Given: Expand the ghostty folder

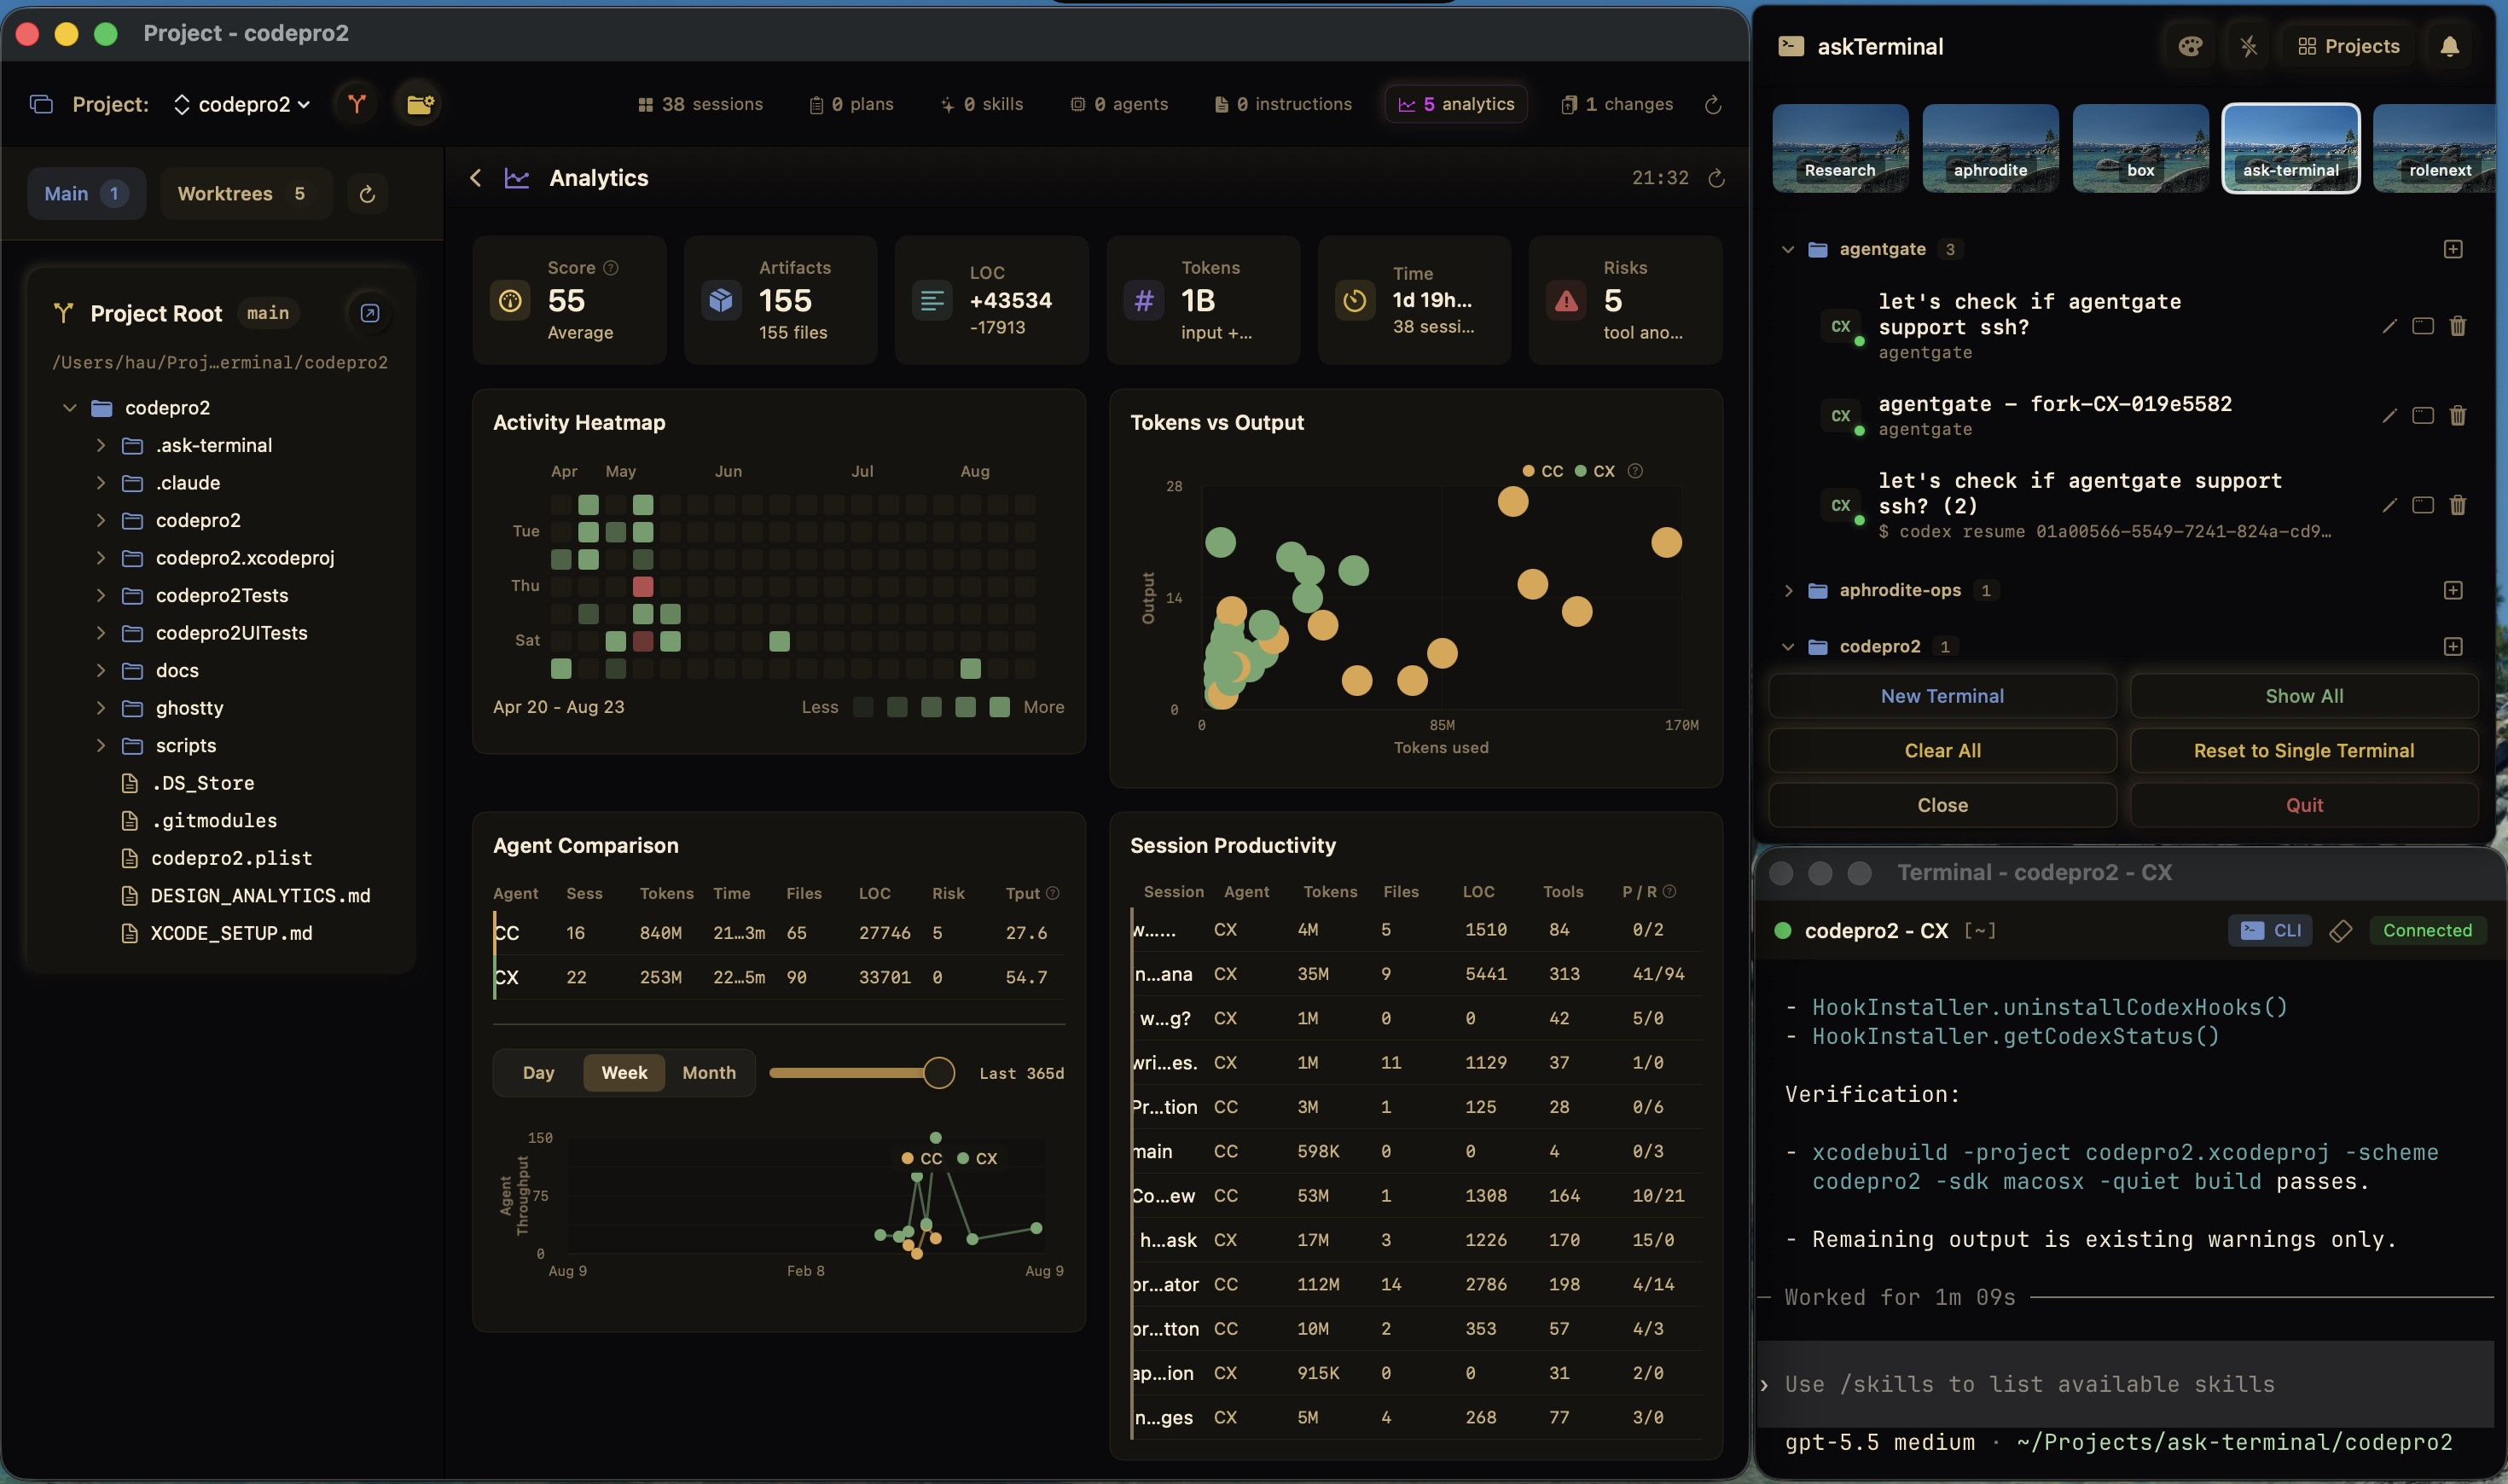Looking at the screenshot, I should click(x=101, y=708).
